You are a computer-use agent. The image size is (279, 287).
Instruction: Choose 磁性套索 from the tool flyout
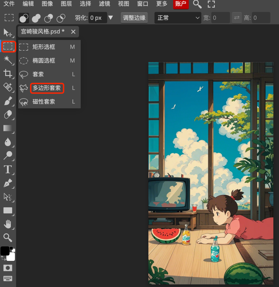[x=49, y=102]
